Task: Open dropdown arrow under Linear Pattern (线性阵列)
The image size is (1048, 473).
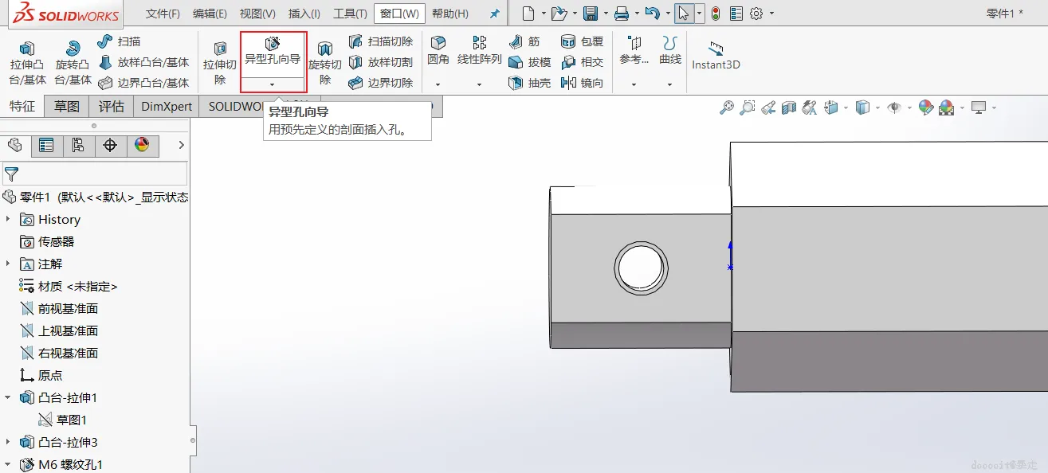Action: pyautogui.click(x=479, y=84)
